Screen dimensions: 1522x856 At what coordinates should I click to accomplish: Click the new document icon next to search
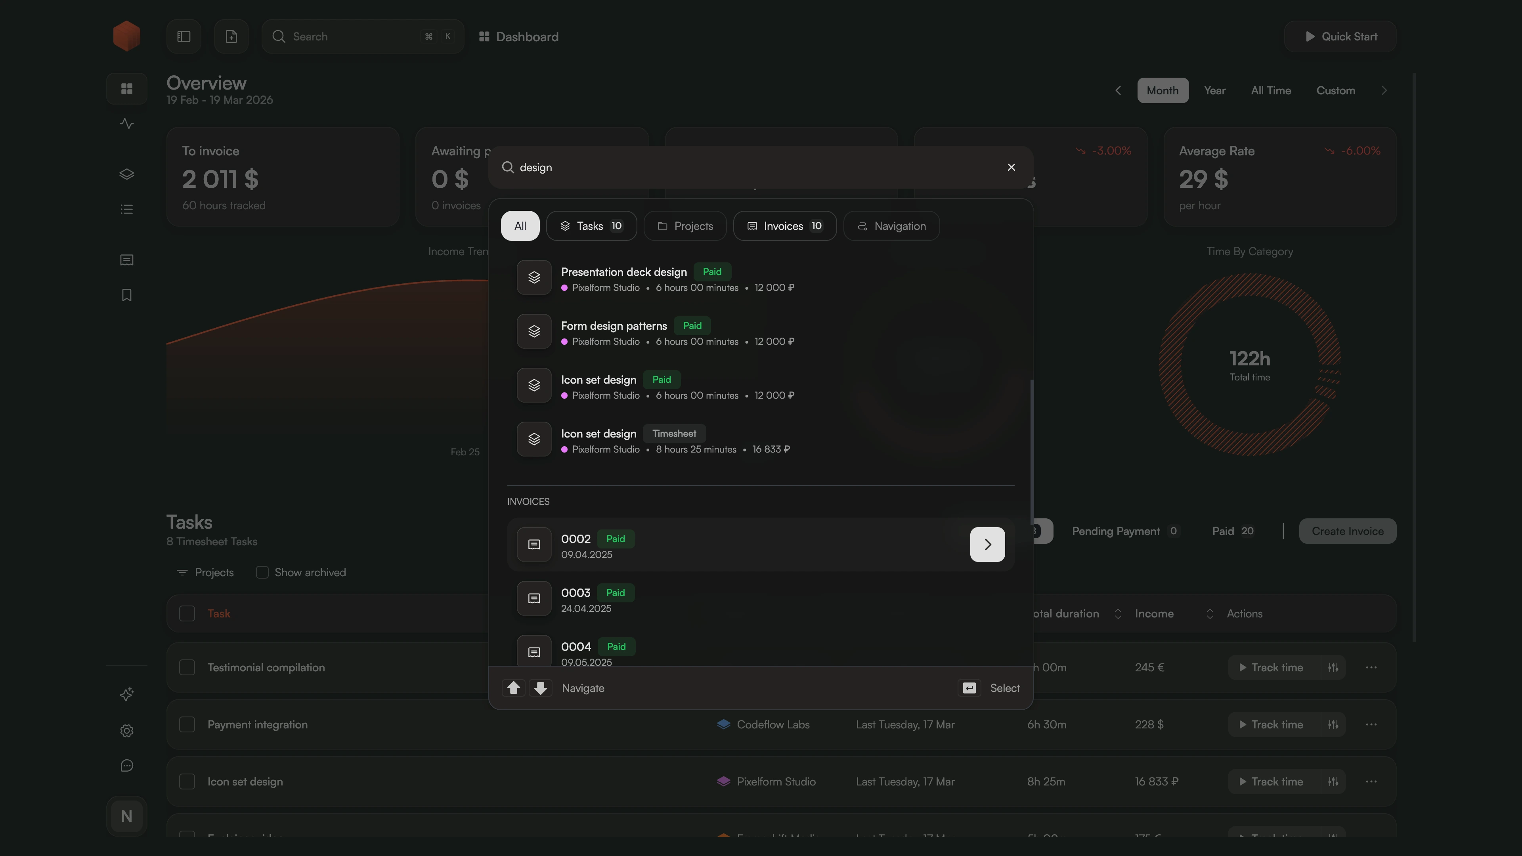coord(231,36)
